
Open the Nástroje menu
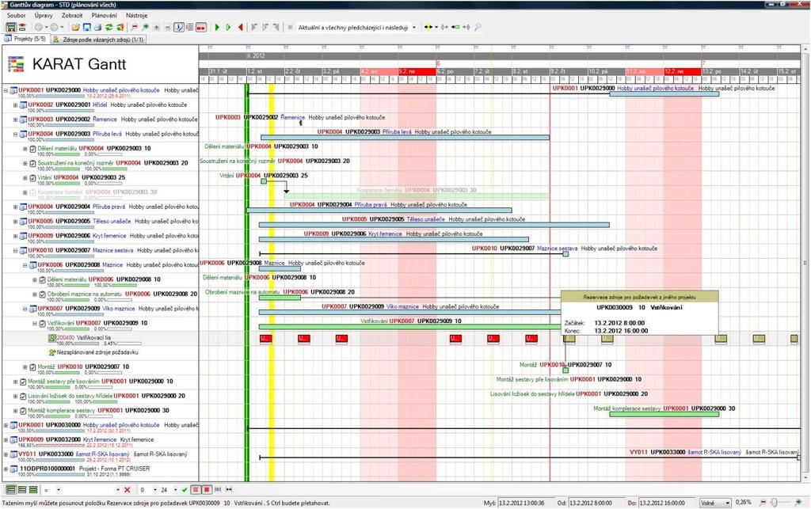(x=136, y=16)
